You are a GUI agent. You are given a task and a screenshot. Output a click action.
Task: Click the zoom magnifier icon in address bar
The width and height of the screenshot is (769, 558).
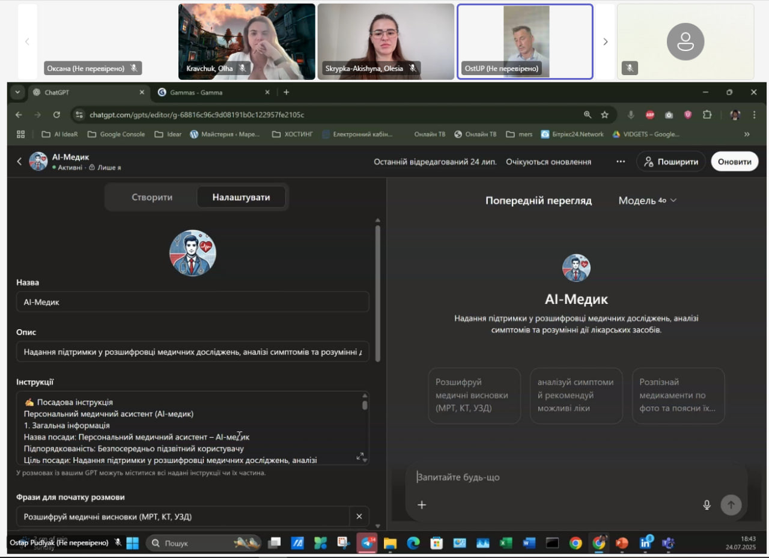tap(588, 115)
